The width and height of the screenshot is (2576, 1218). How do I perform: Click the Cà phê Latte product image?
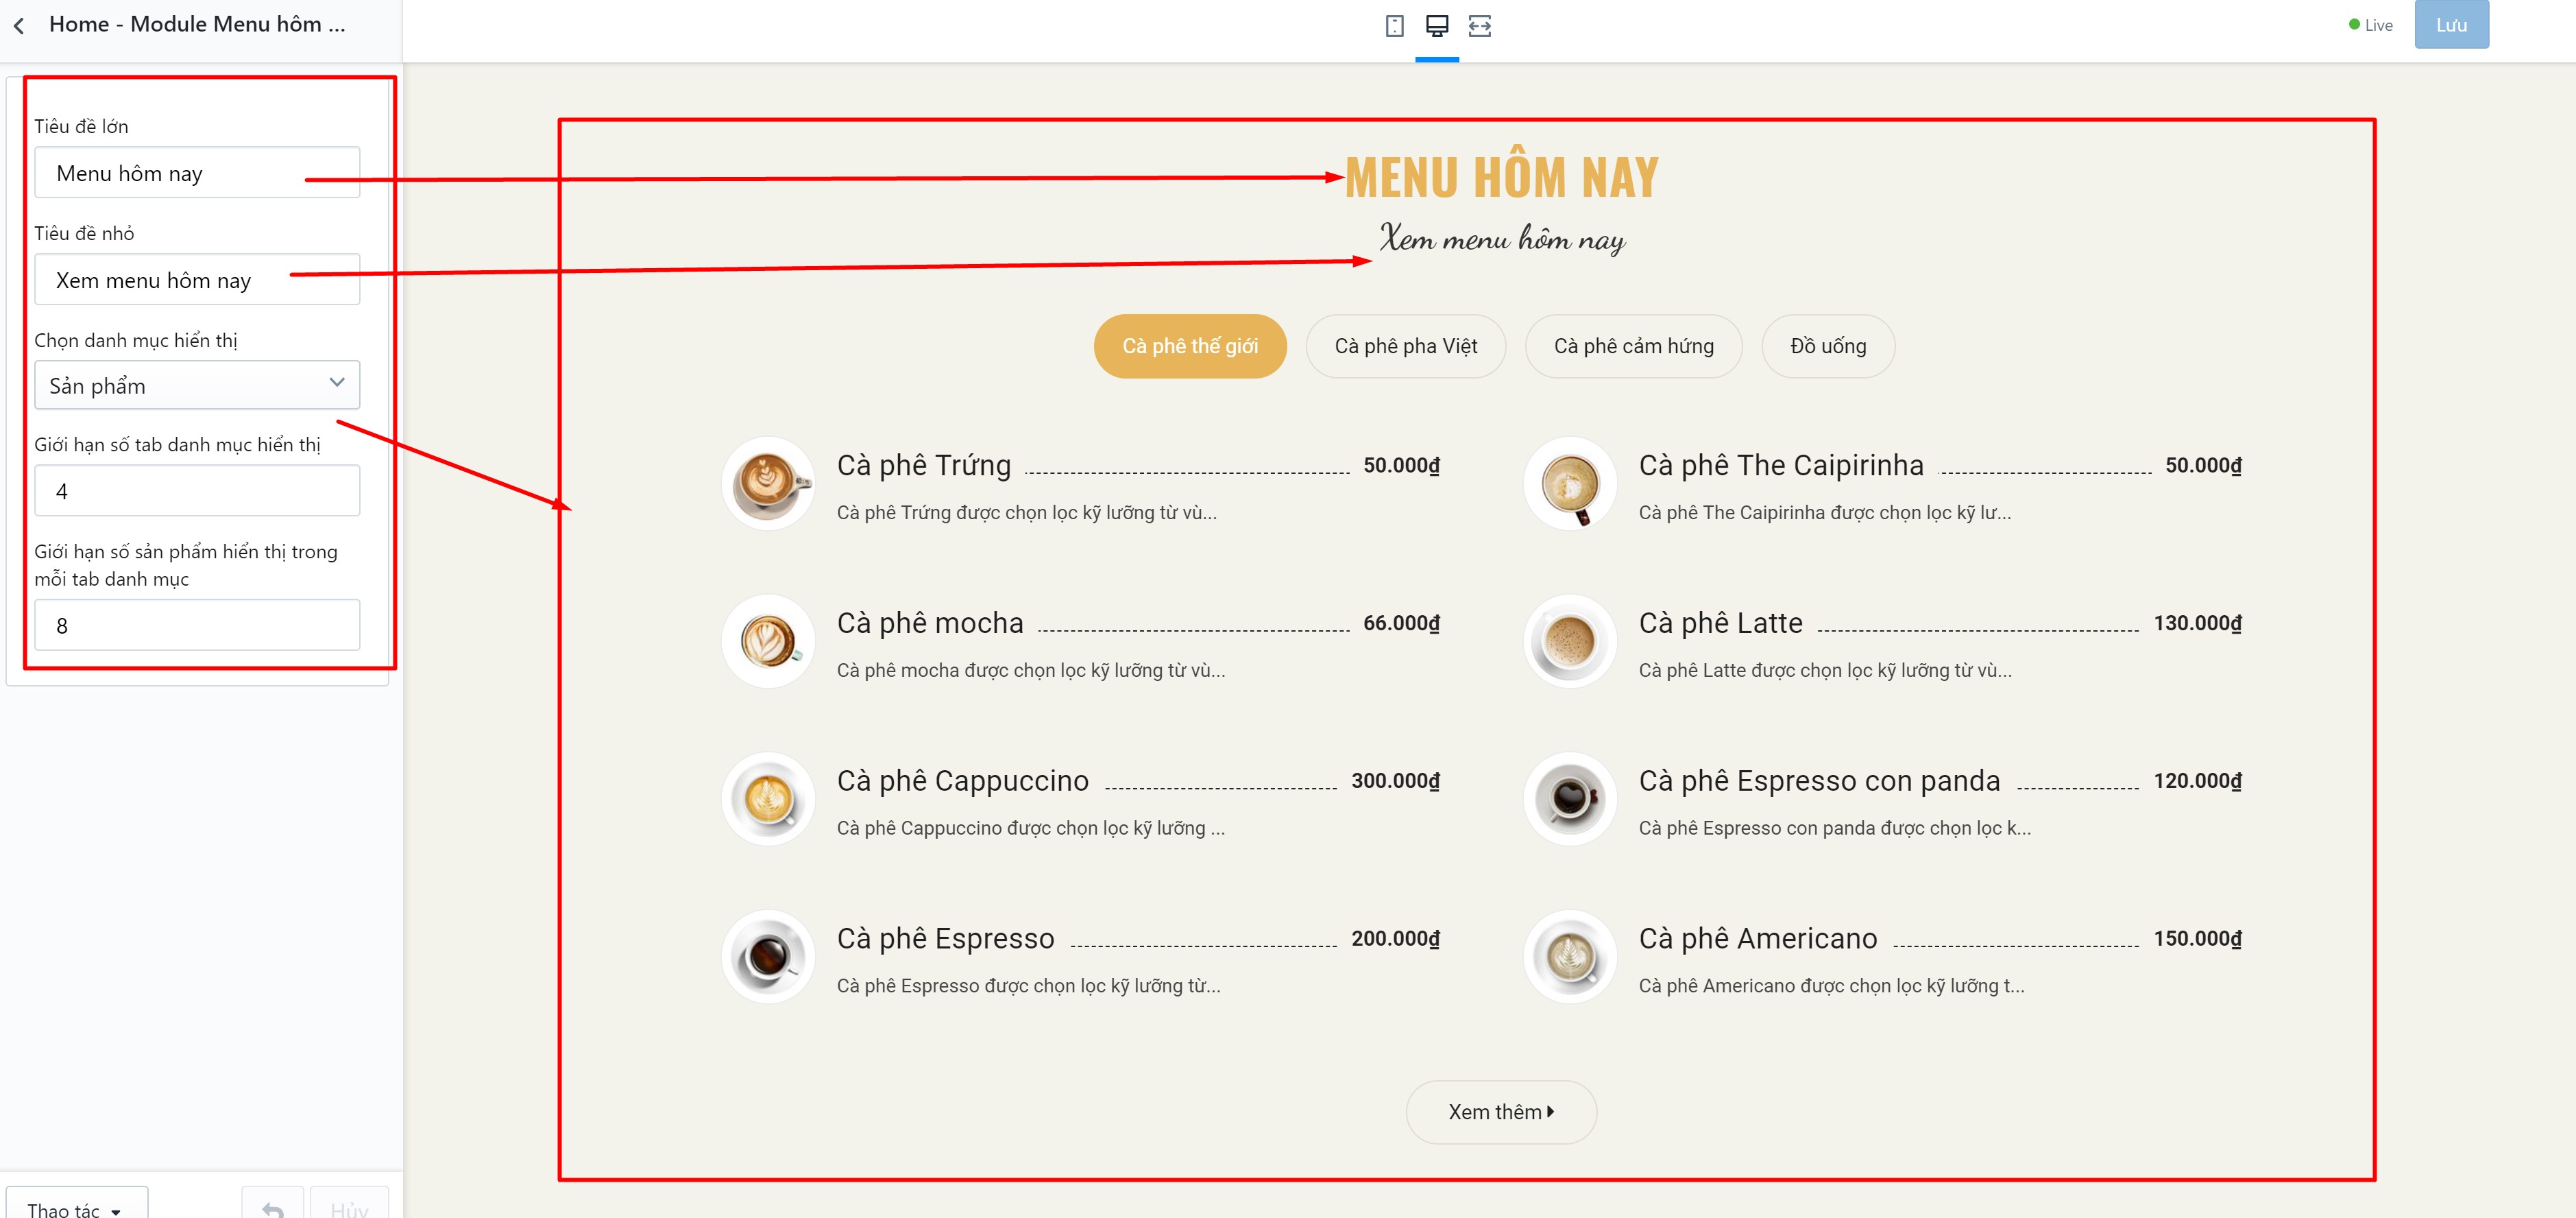[1570, 641]
